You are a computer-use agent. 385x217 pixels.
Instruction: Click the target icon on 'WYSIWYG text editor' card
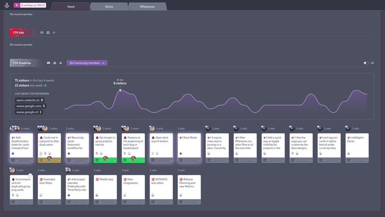pyautogui.click(x=153, y=180)
